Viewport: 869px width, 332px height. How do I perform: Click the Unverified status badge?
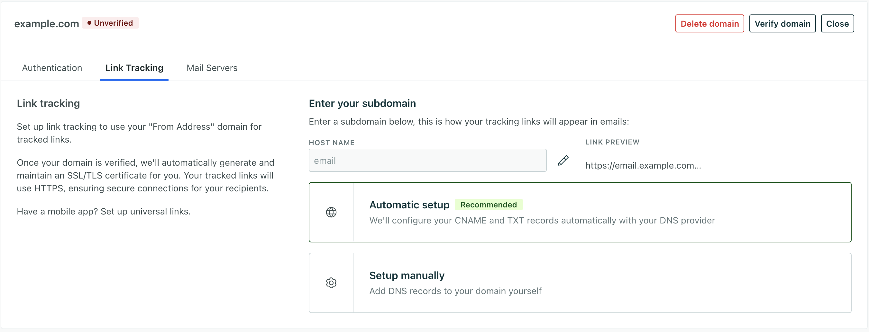click(x=110, y=23)
